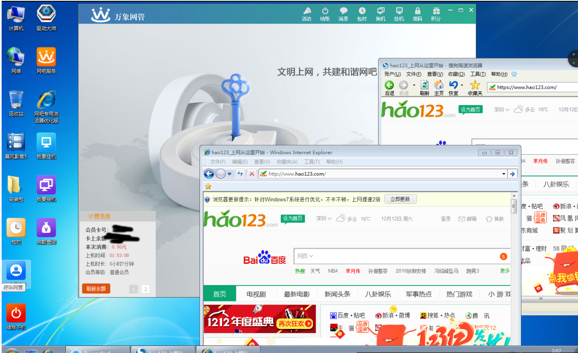
Task: Expand the IE address bar dropdown arrow
Action: (504, 174)
